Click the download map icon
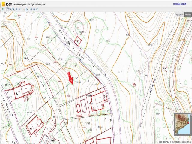 coord(24,9)
